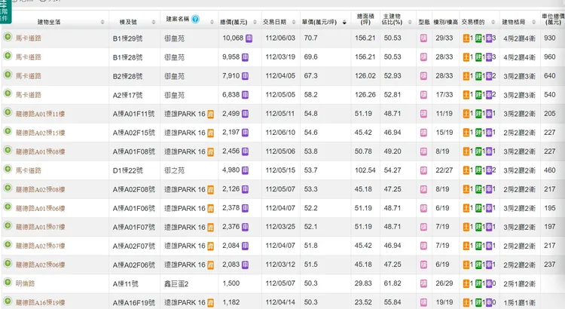Click the orange land icon in A棟A01F06號 row
The width and height of the screenshot is (565, 309).
coord(466,208)
